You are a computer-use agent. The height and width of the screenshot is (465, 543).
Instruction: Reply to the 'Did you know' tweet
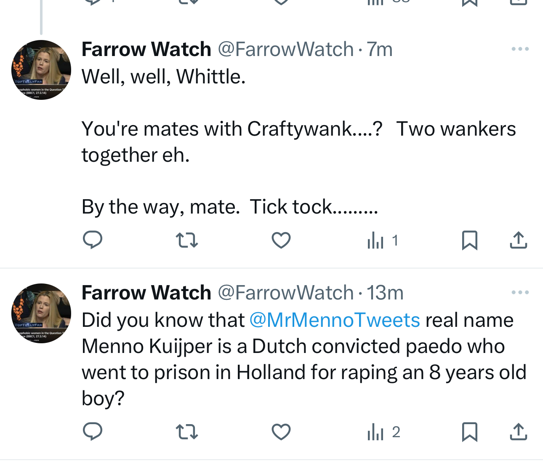tap(93, 432)
